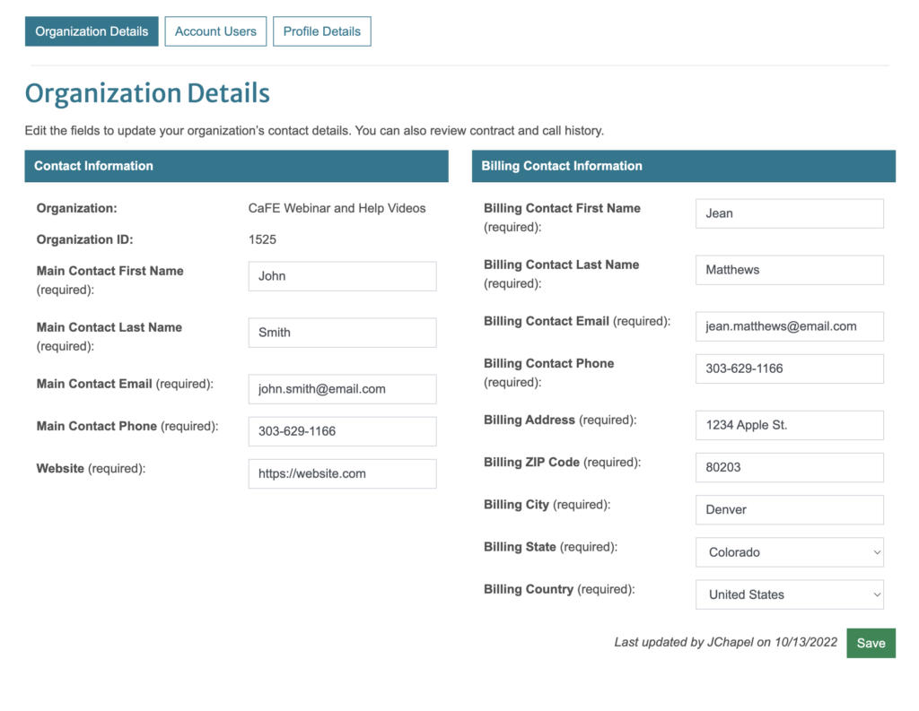Viewport: 919px width, 711px height.
Task: Edit the Billing Contact Last Name field
Action: (789, 270)
